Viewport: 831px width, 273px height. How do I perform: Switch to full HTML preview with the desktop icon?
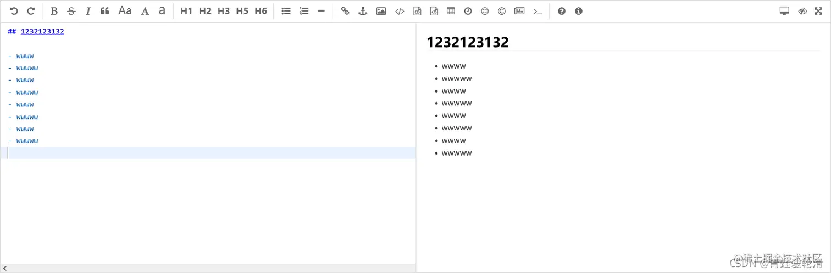[784, 11]
